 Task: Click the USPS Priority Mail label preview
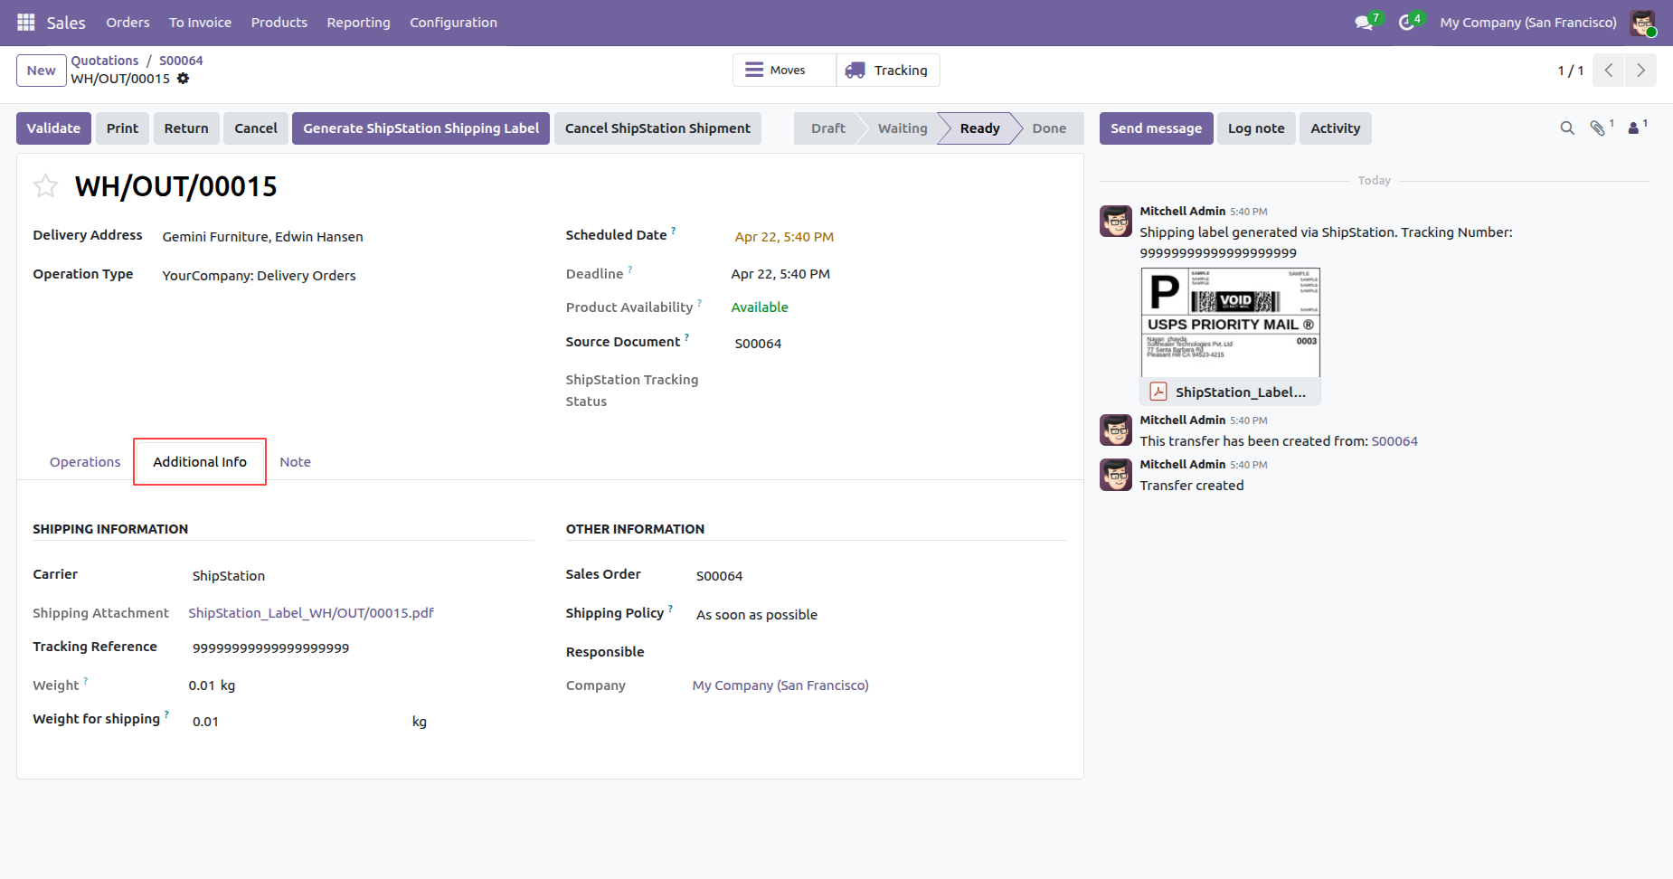(x=1230, y=323)
